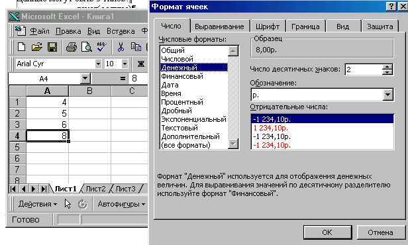Screen dimensions: 408x245
Task: Switch to the Лист2 sheet tab
Action: [x=96, y=189]
